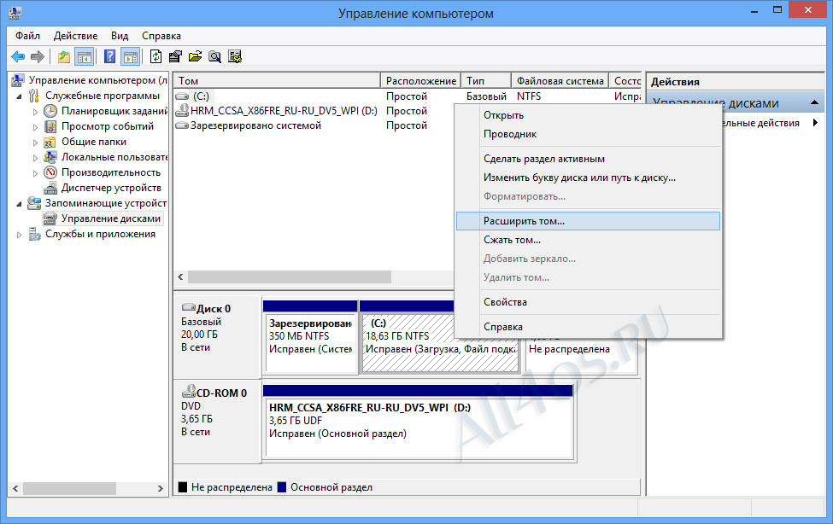Click the DVD icon of HRM_CCSA volume row

[x=182, y=110]
